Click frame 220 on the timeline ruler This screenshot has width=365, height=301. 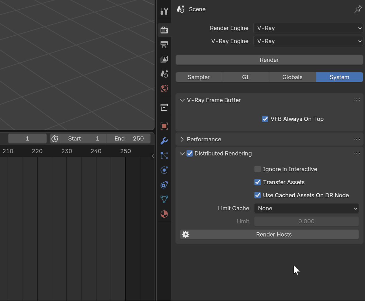coord(37,151)
